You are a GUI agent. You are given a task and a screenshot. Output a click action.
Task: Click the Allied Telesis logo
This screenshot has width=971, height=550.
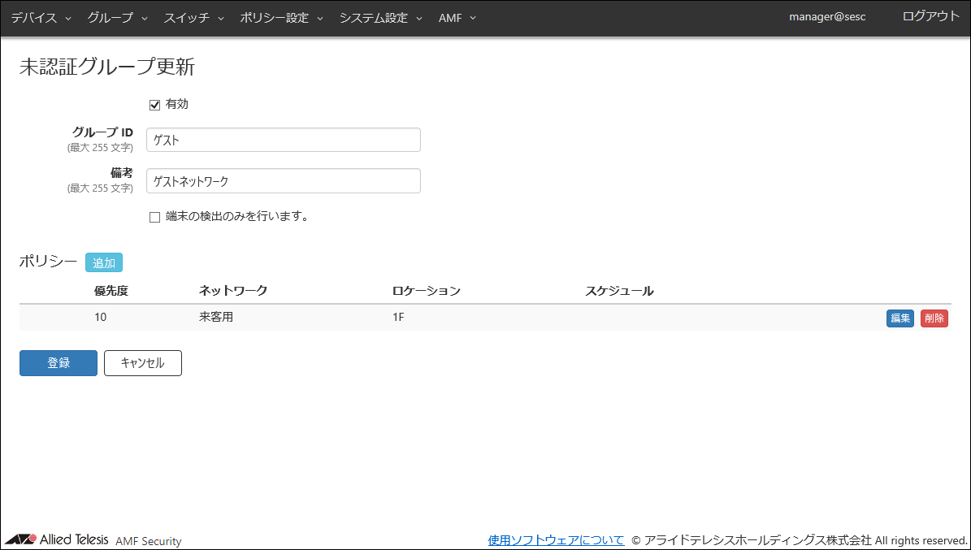(57, 540)
